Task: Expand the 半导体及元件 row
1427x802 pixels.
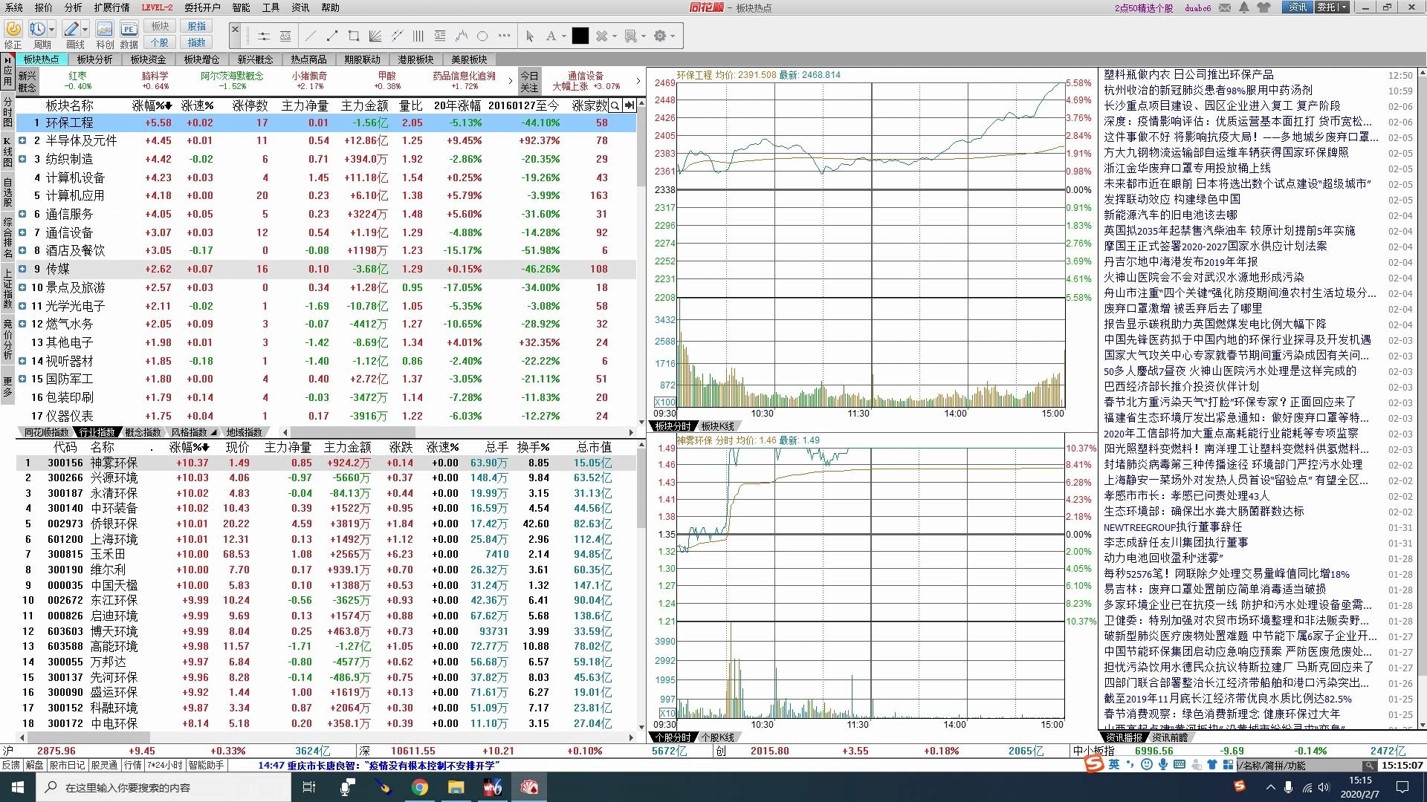Action: point(22,140)
